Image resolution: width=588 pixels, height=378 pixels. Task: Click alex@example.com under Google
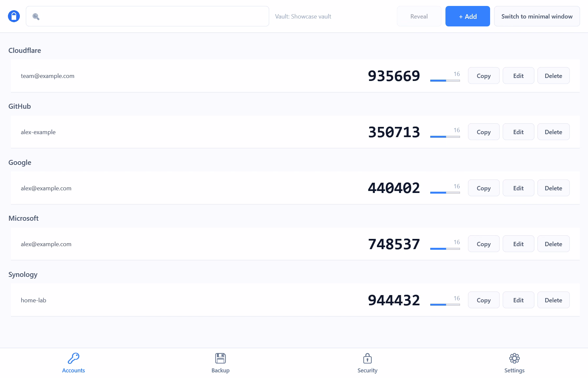point(46,188)
